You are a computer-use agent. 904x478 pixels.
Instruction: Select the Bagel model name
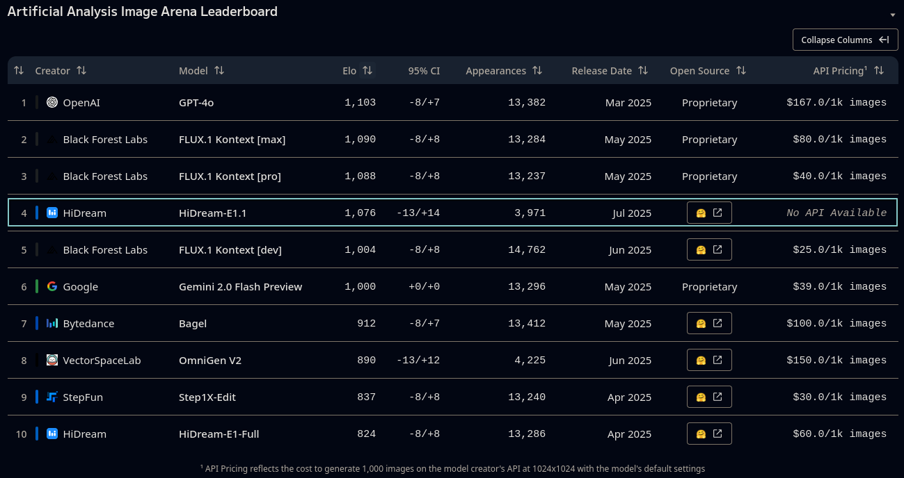click(193, 324)
